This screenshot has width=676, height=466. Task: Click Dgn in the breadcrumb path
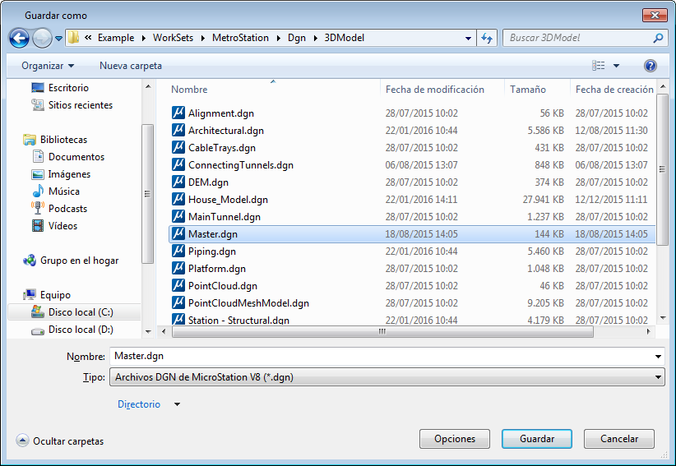pyautogui.click(x=297, y=38)
